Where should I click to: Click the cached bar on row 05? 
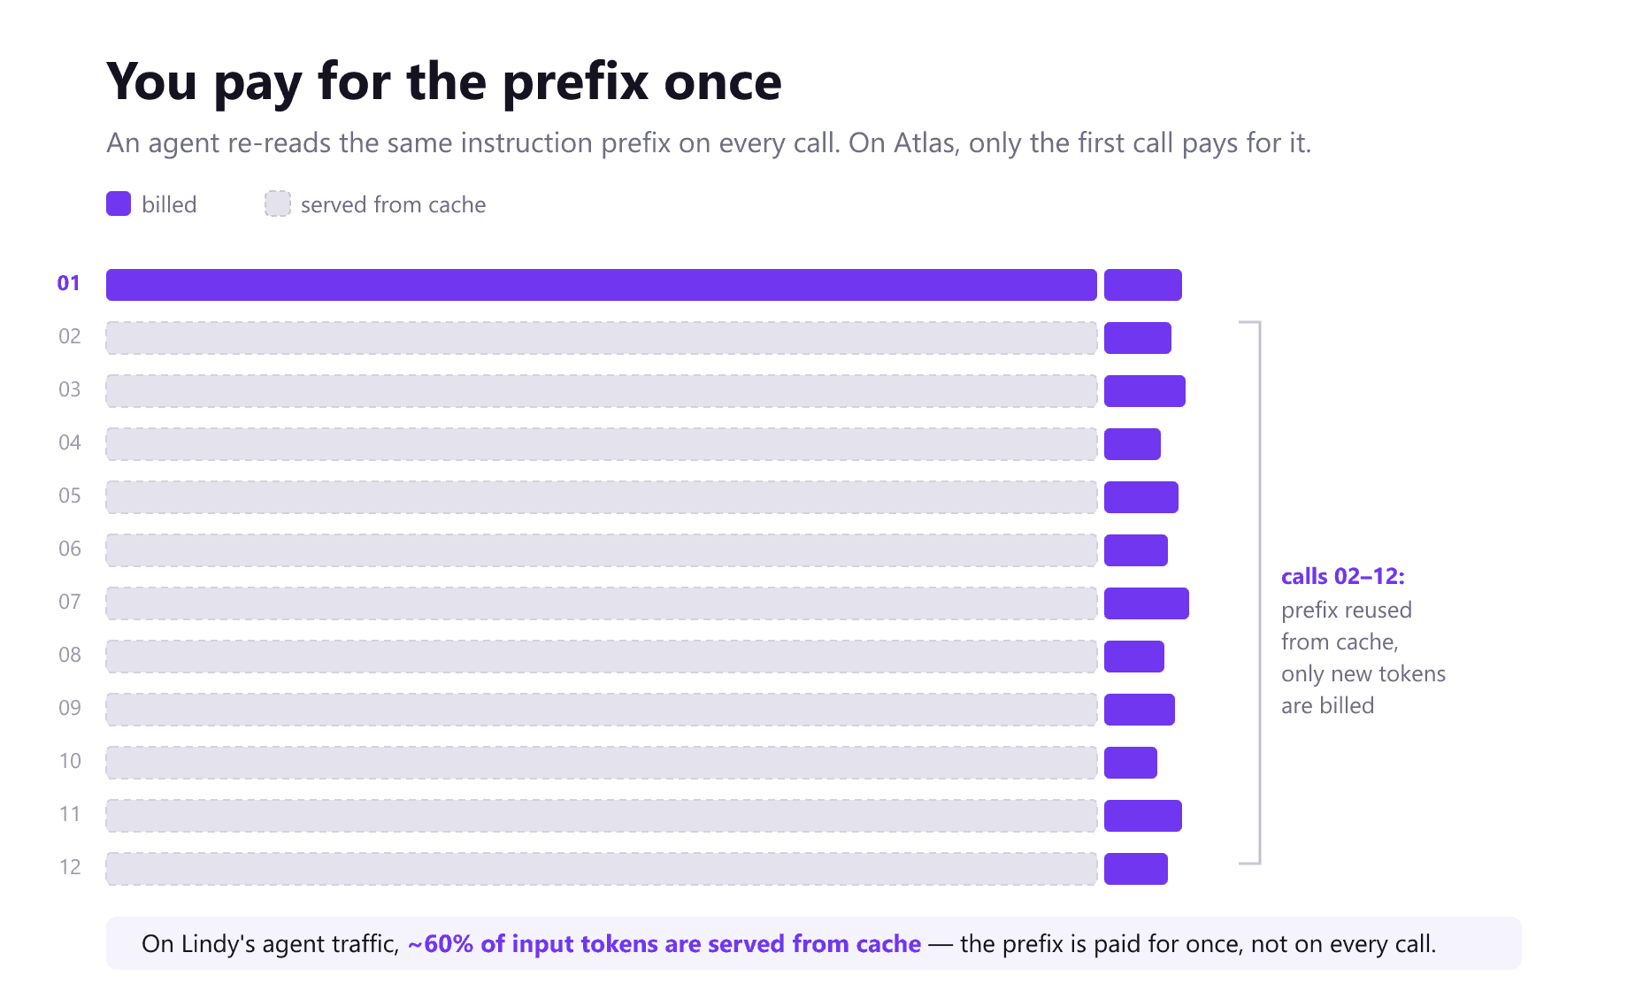point(602,497)
